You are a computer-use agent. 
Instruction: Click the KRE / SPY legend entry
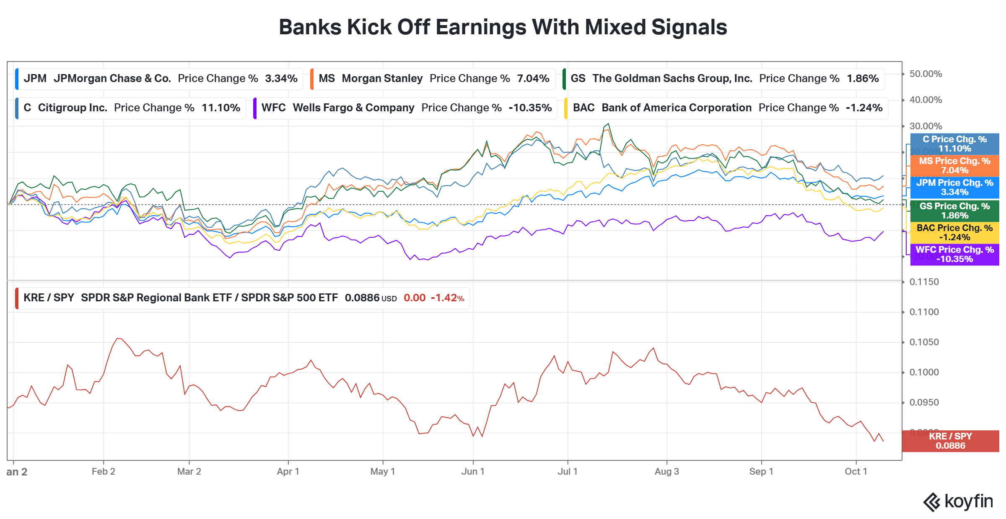click(x=242, y=298)
